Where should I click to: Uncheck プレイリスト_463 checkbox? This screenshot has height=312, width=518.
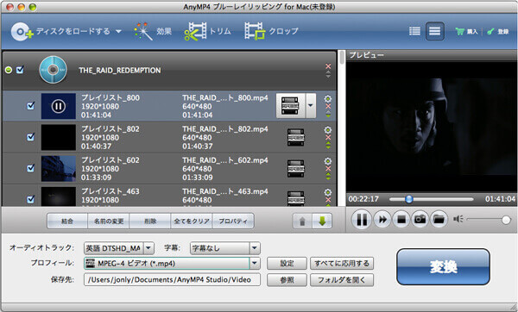click(31, 199)
